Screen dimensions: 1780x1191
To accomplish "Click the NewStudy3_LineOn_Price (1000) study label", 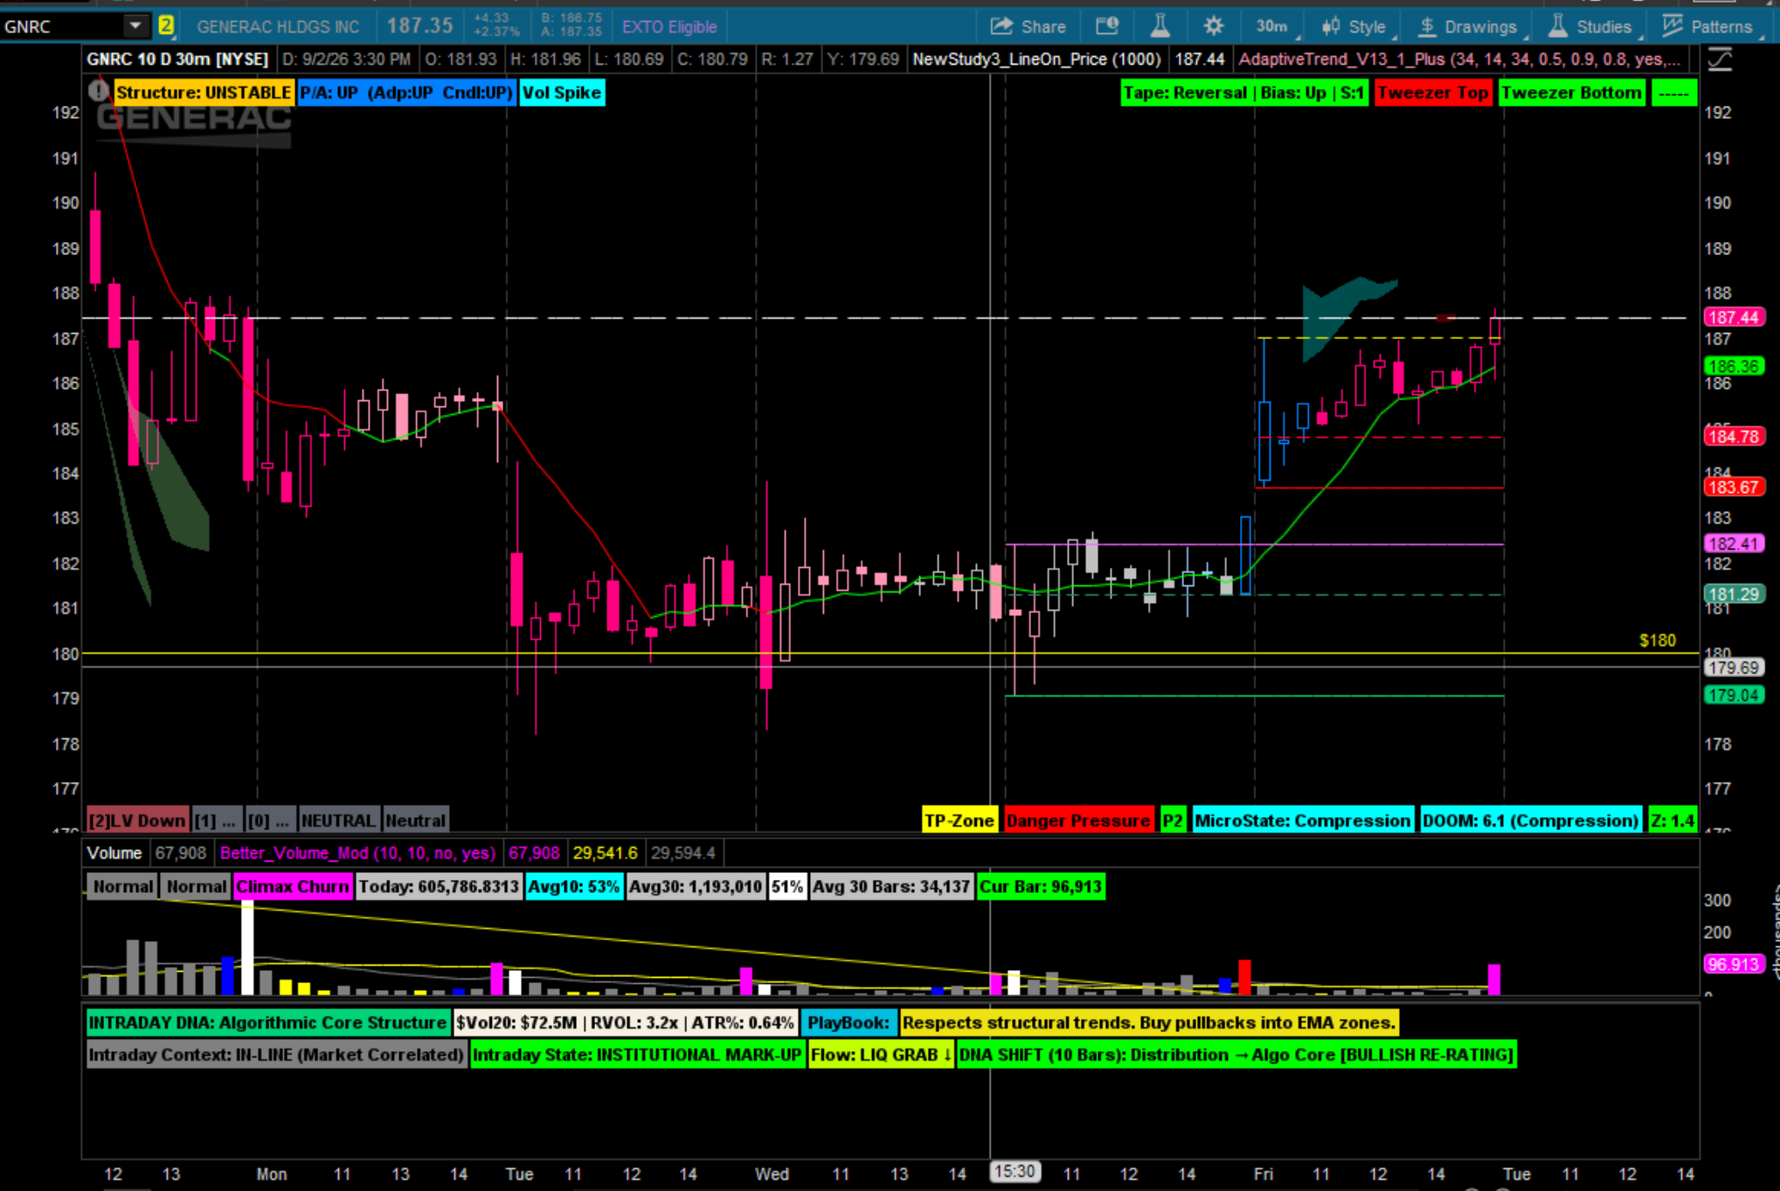I will tap(1036, 59).
